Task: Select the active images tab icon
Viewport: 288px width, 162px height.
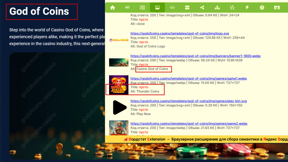Action: pyautogui.click(x=157, y=7)
